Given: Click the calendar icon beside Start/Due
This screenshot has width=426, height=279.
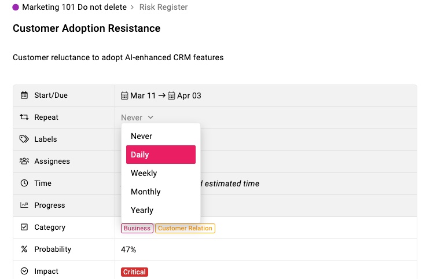Looking at the screenshot, I should [24, 96].
